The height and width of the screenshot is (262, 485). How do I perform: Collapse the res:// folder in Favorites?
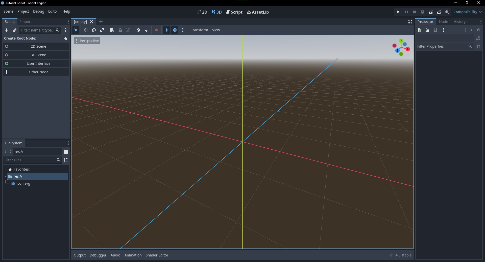[x=6, y=176]
